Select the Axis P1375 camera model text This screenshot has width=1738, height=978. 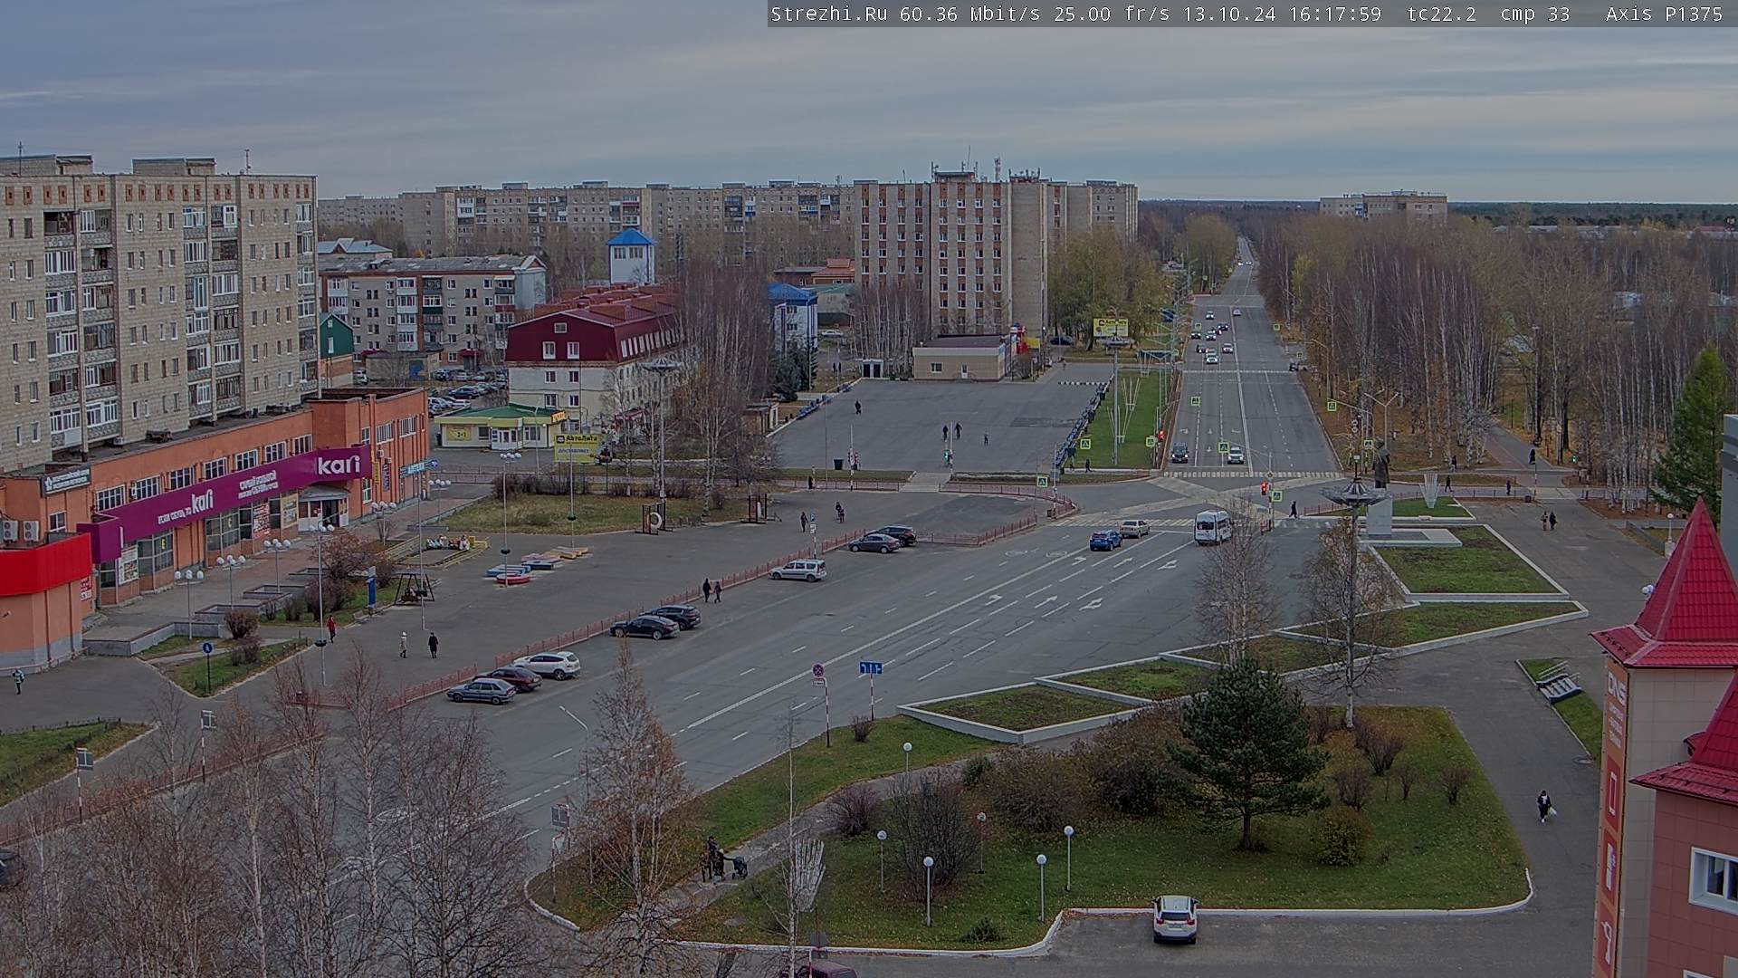(1664, 14)
